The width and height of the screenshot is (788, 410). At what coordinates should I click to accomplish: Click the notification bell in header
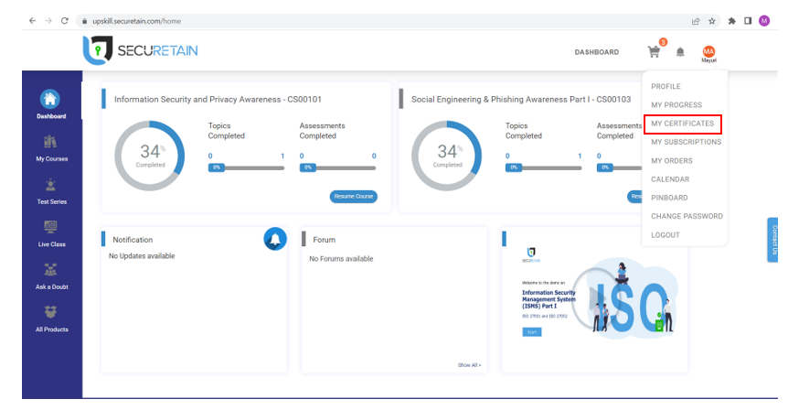680,52
